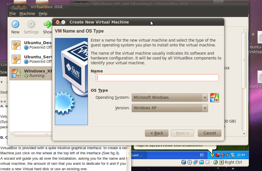This screenshot has width=262, height=171.
Task: Click the Back button in the wizard
Action: point(157,133)
